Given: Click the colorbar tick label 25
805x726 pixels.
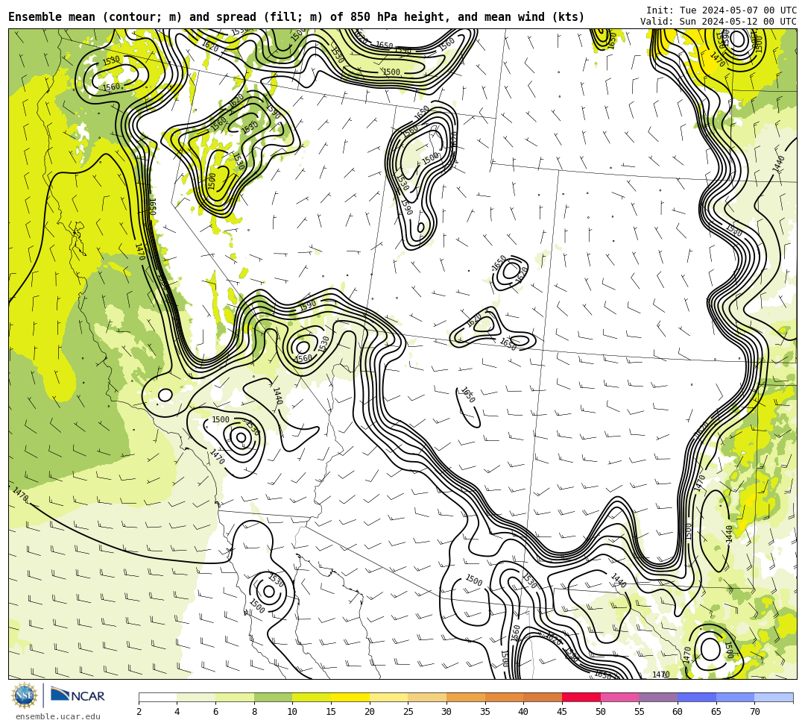Looking at the screenshot, I should click(x=408, y=712).
